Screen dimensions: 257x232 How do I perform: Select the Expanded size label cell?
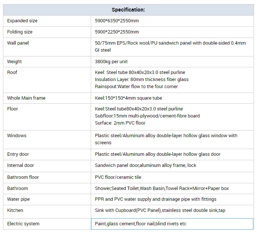click(22, 21)
